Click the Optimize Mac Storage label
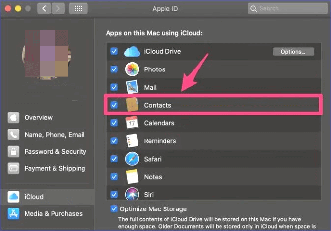This screenshot has height=231, width=331. pos(153,209)
